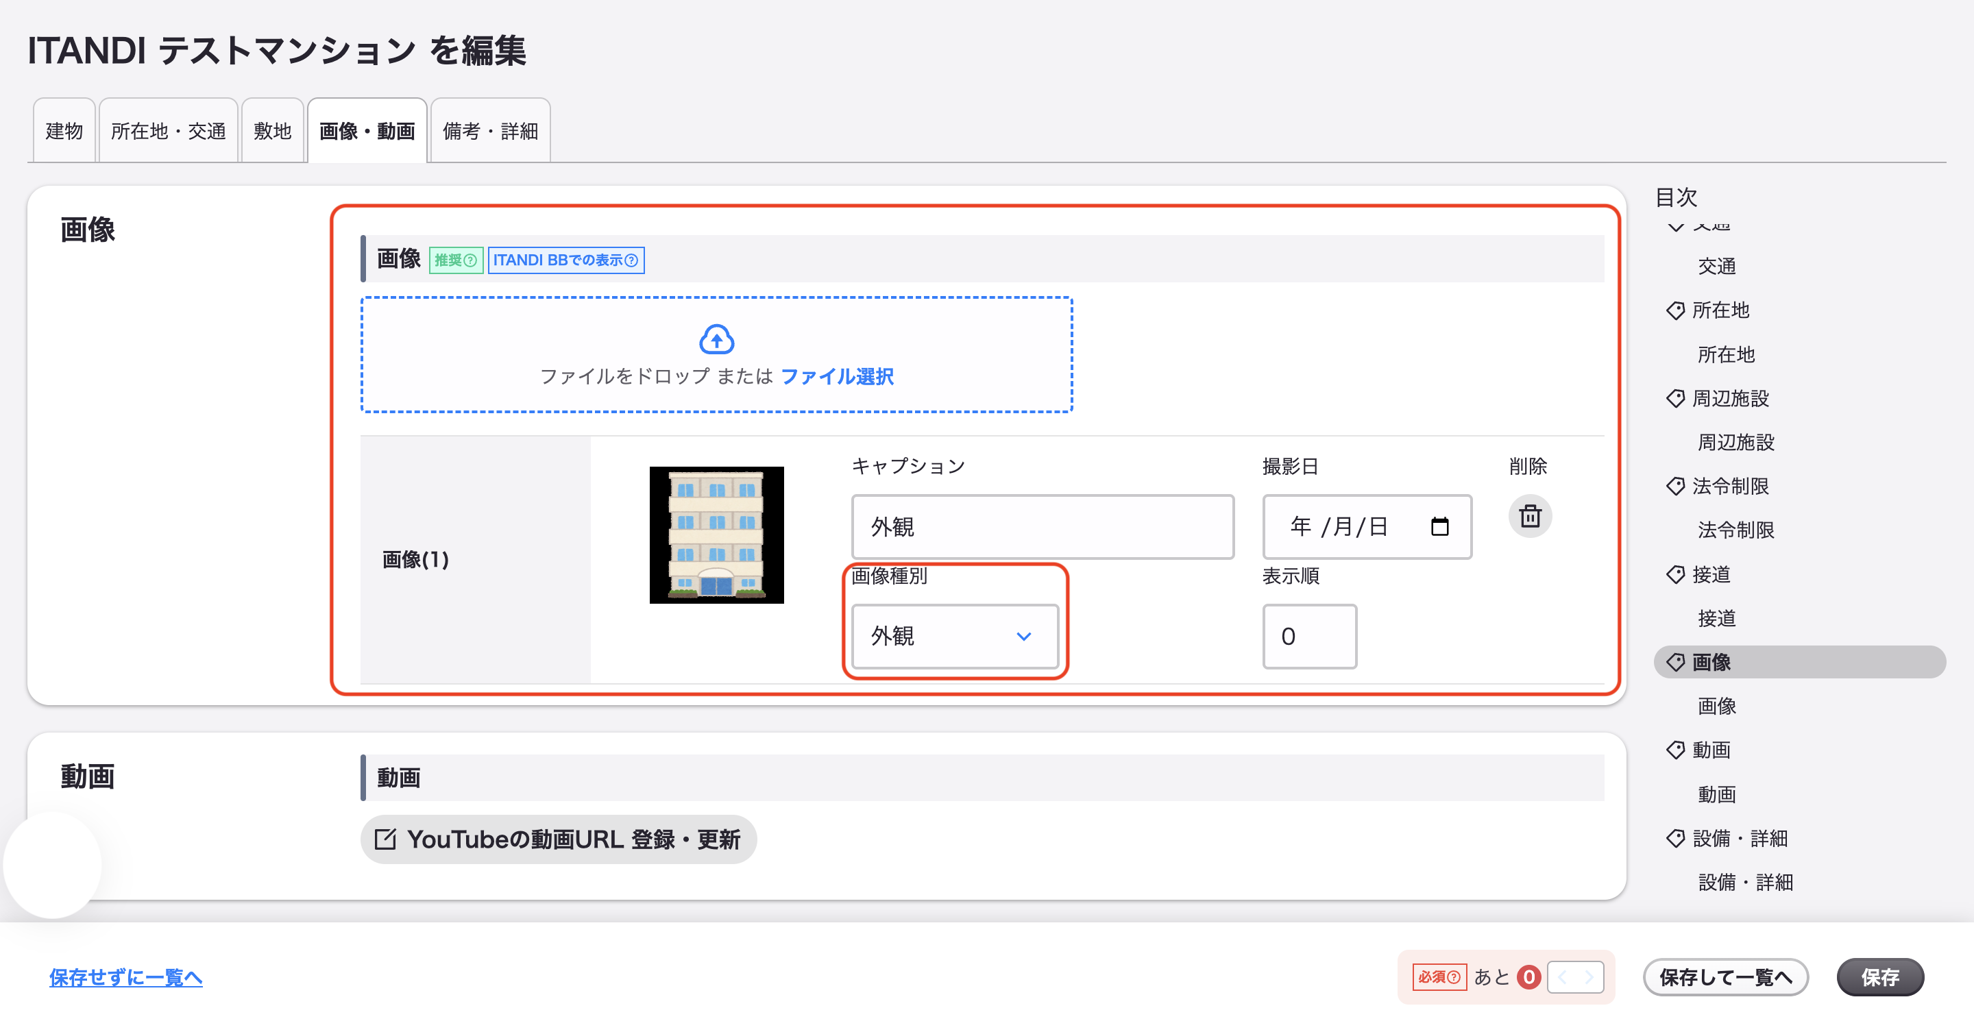Image resolution: width=1974 pixels, height=1032 pixels.
Task: Click tag icon beside 動画 in 目次
Action: click(1675, 750)
